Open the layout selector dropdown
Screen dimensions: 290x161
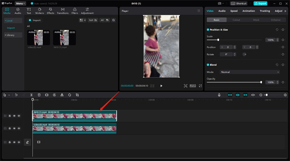click(x=221, y=4)
